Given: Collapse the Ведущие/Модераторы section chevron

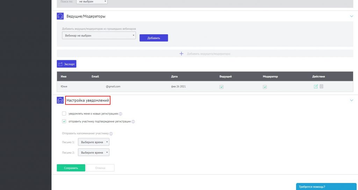Looking at the screenshot, I should (x=351, y=16).
